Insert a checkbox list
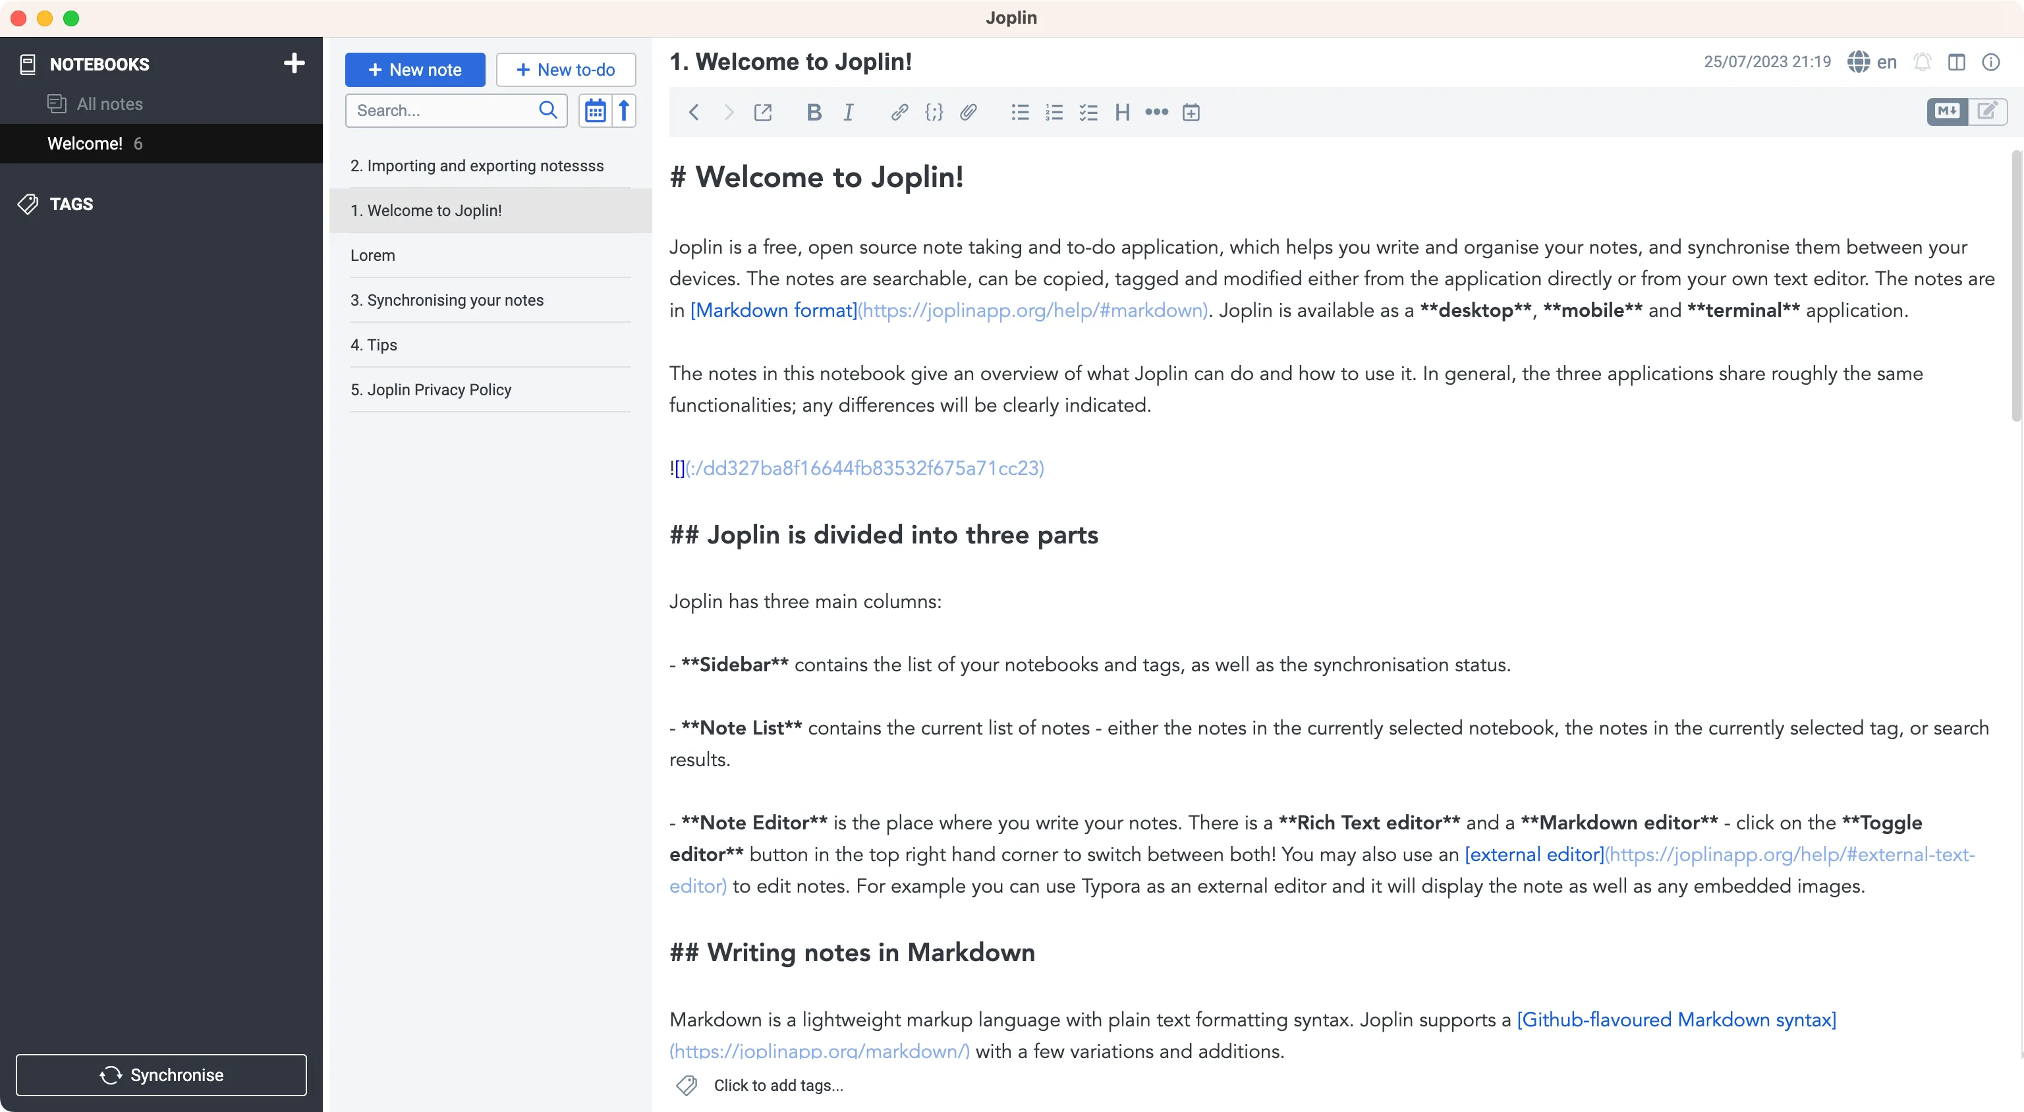 [x=1088, y=111]
